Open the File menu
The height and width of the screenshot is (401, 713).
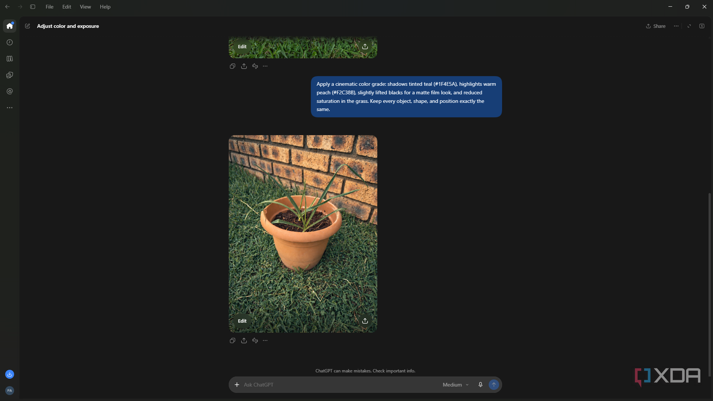click(x=49, y=7)
